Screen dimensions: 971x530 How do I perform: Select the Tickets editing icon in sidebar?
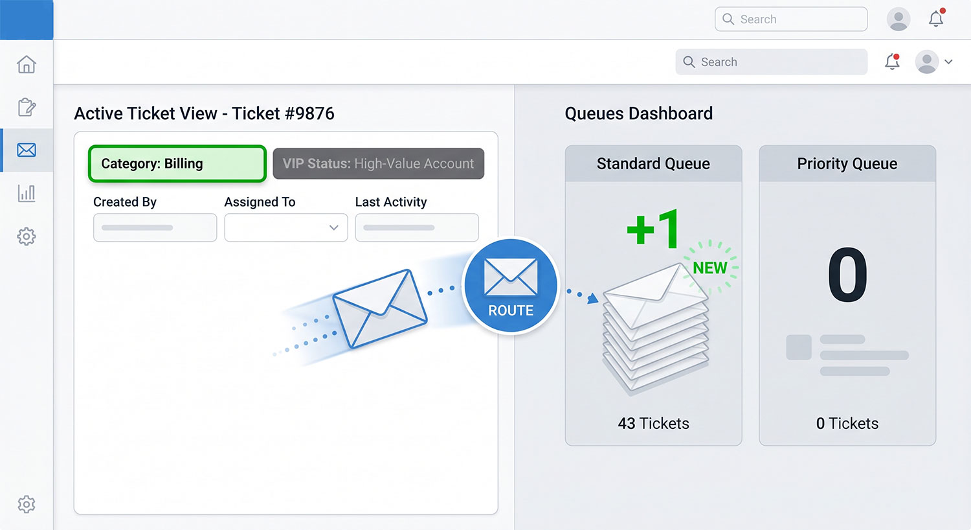(27, 107)
